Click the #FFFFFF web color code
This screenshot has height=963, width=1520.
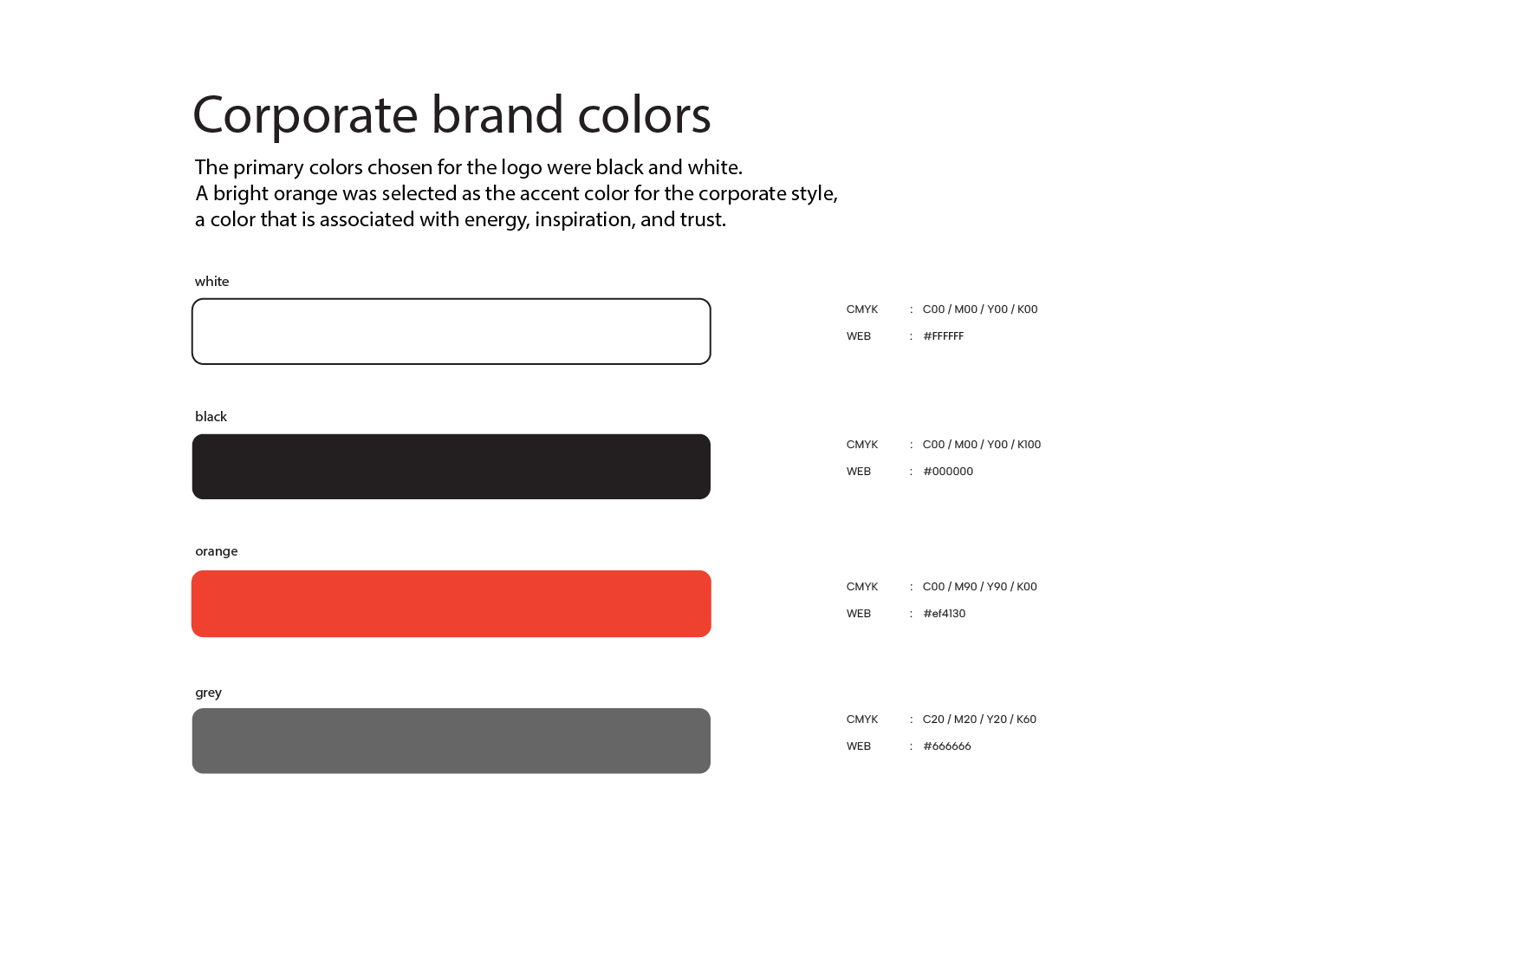943,336
